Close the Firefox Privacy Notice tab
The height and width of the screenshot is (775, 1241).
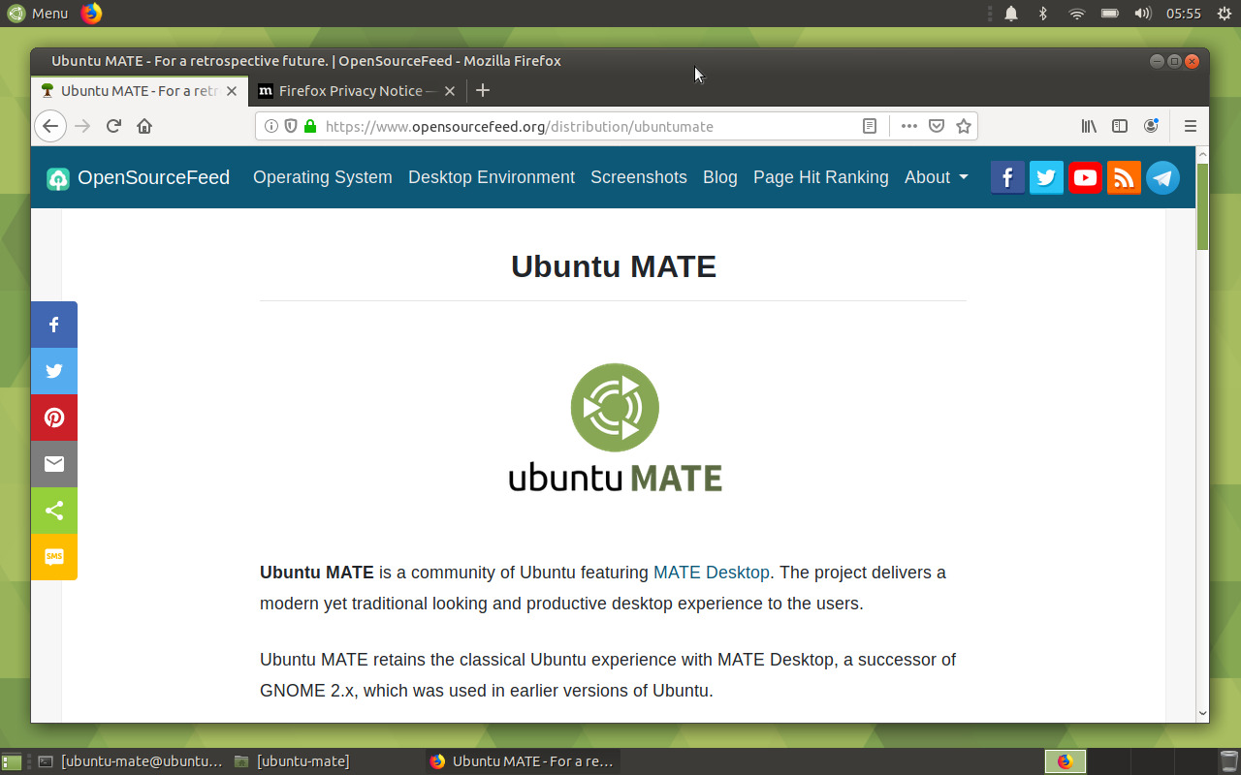point(450,91)
